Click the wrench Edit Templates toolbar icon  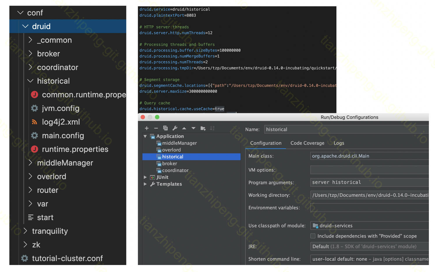tap(175, 128)
